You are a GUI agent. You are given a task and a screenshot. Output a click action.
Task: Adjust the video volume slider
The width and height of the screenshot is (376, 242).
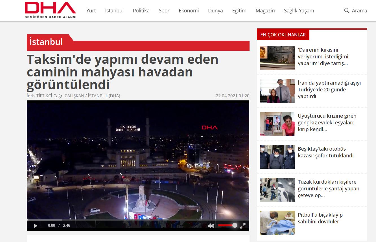228,225
